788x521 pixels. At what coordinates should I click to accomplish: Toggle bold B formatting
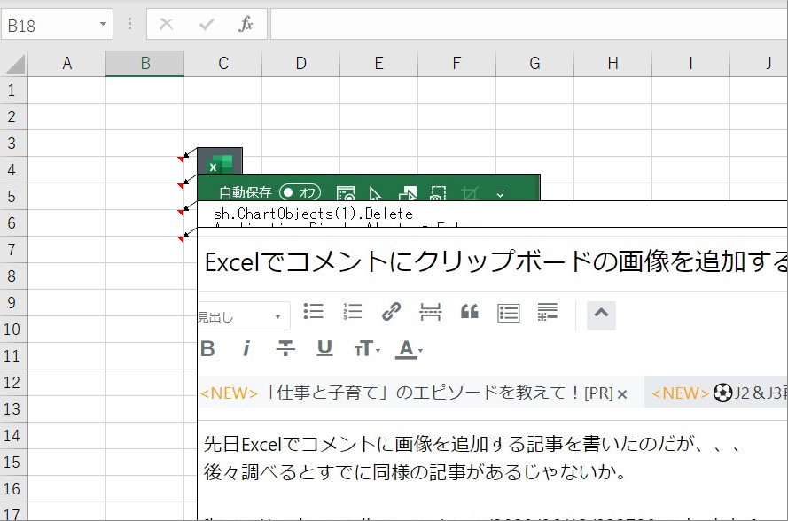tap(207, 348)
